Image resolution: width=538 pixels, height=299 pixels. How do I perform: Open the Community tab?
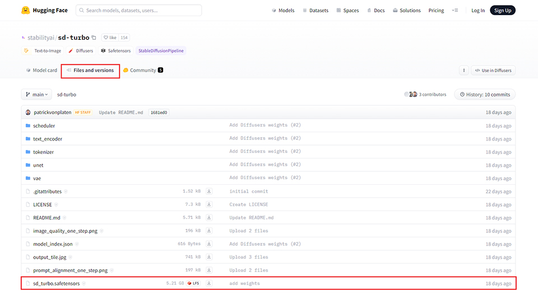pyautogui.click(x=142, y=71)
